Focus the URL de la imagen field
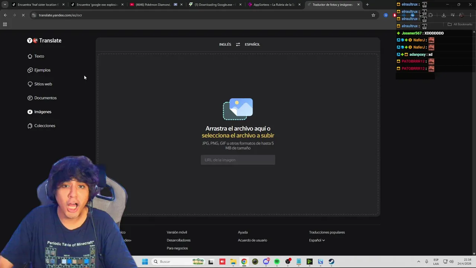The height and width of the screenshot is (268, 476). pos(238,160)
